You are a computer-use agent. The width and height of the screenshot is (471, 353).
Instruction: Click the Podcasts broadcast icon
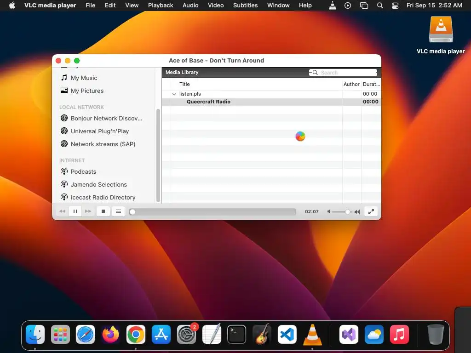coord(64,171)
